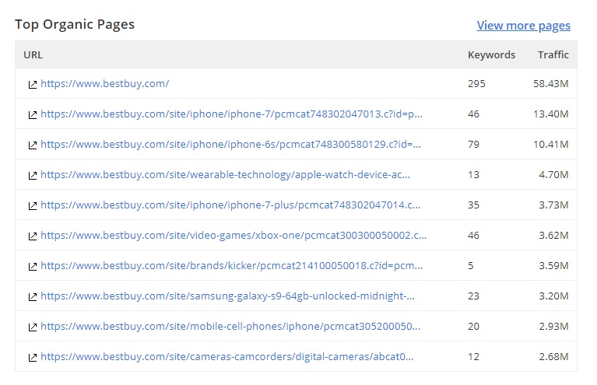Open the xbox-one video-games URL link
Screen dimensions: 597x385
point(233,235)
